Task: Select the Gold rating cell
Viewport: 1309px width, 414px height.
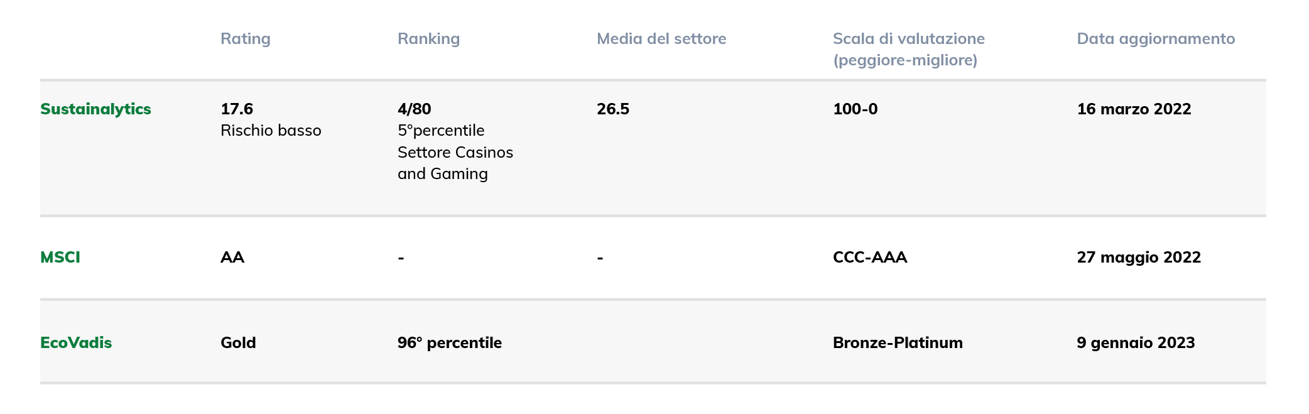Action: tap(238, 343)
